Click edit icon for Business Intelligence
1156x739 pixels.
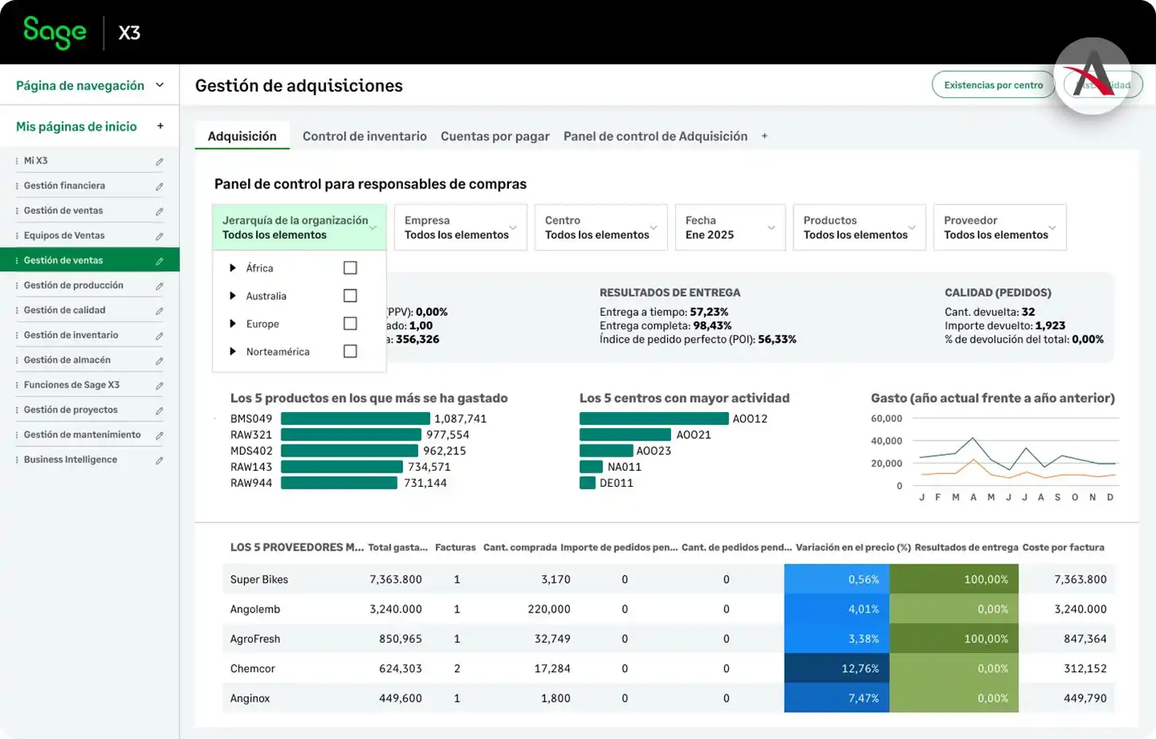(x=159, y=460)
